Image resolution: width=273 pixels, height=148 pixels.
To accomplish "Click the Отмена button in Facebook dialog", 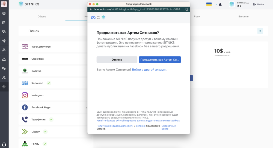I will click(117, 60).
